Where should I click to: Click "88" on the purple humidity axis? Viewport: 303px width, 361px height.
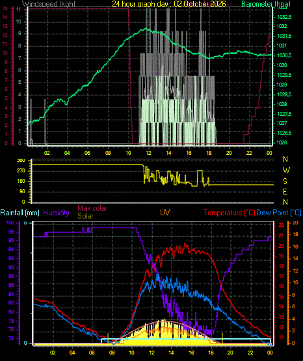[x=11, y=276]
